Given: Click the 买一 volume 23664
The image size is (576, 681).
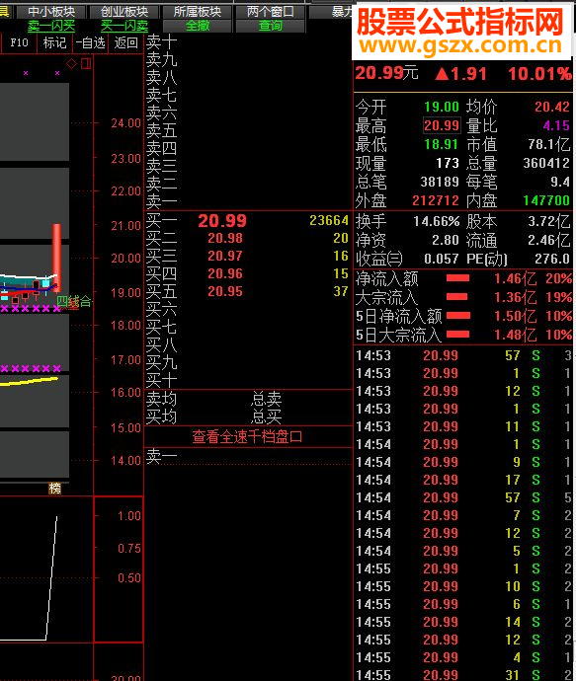Looking at the screenshot, I should tap(329, 221).
